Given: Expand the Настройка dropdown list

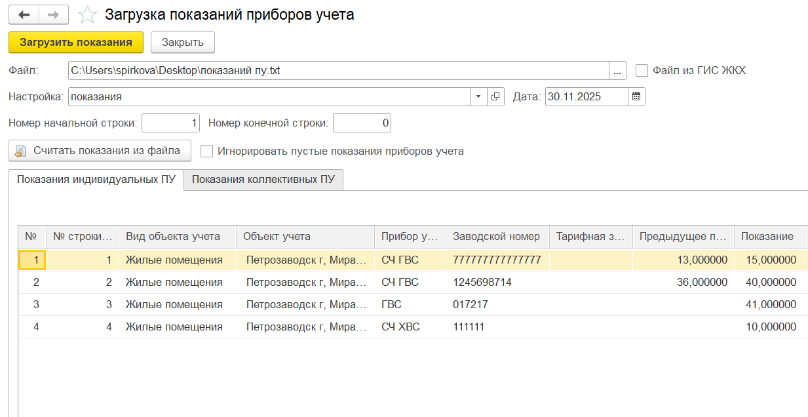Looking at the screenshot, I should [478, 97].
